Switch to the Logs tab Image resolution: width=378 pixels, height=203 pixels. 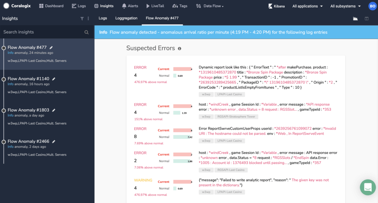(103, 18)
